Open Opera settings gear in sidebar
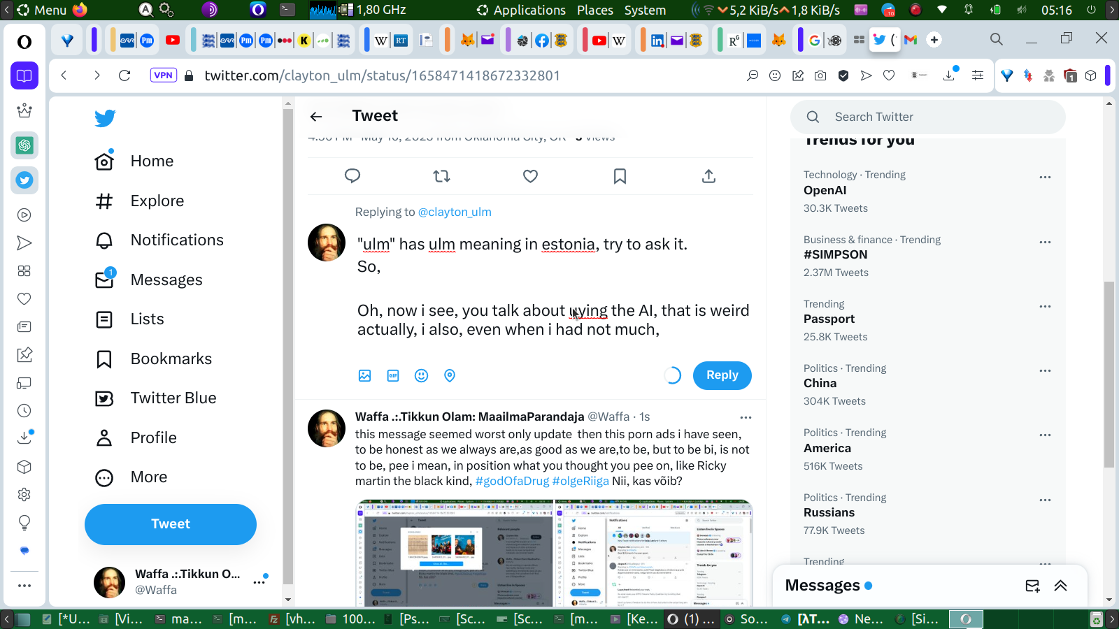 24,495
